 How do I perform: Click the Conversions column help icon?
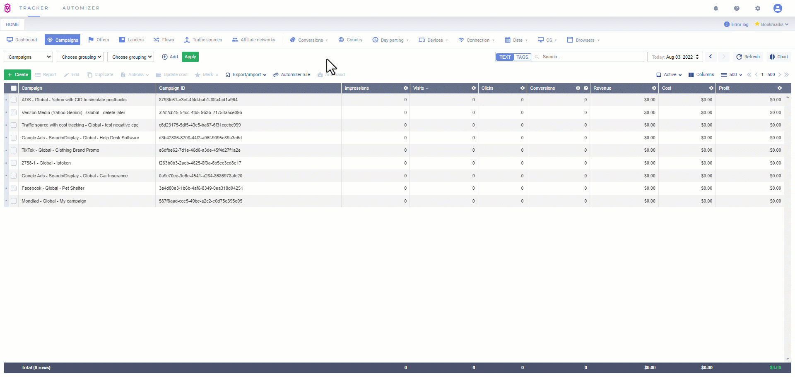(x=586, y=88)
